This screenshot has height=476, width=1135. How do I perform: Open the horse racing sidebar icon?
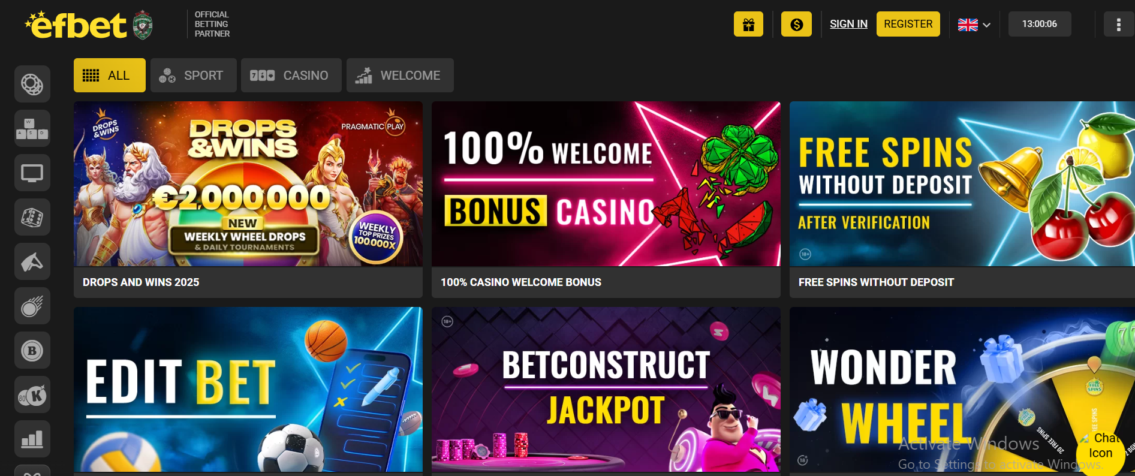click(32, 261)
